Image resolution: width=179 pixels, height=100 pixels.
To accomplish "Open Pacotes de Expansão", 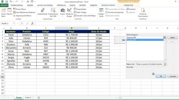I will [114, 12].
